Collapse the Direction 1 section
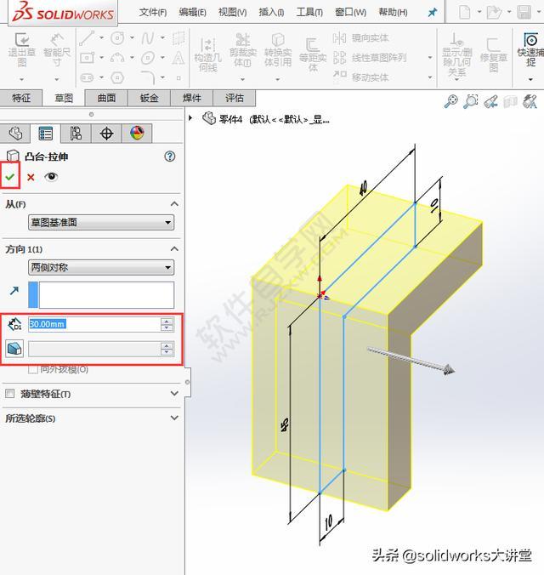Screen dimensions: 544x575 [x=174, y=249]
